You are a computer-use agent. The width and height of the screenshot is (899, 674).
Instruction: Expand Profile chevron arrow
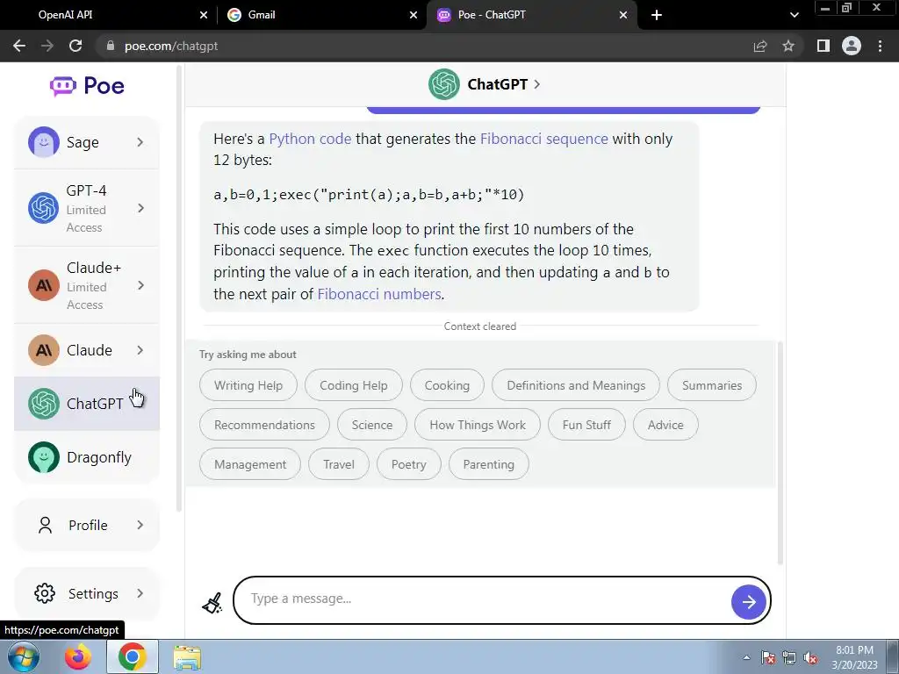[x=140, y=525]
